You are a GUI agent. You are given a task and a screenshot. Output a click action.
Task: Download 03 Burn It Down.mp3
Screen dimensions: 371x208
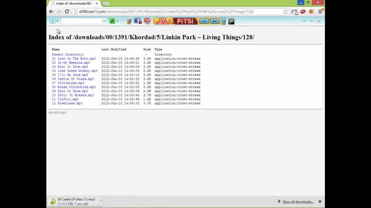click(x=70, y=67)
